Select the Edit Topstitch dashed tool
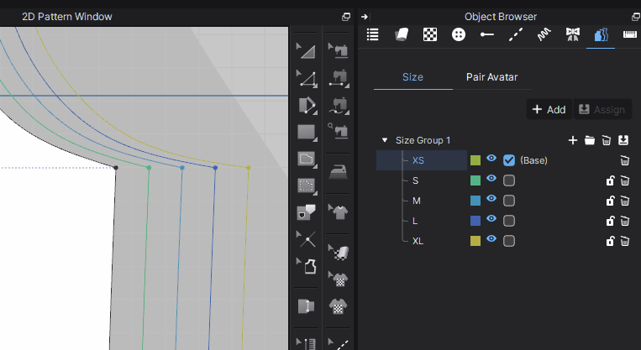Screen dimensions: 641x350 [x=339, y=344]
